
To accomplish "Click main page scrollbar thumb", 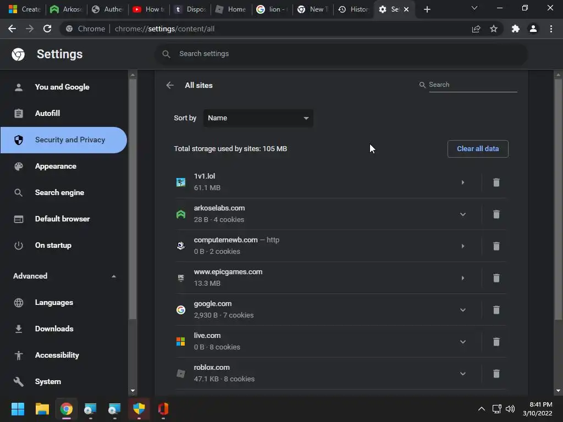I will 558,199.
